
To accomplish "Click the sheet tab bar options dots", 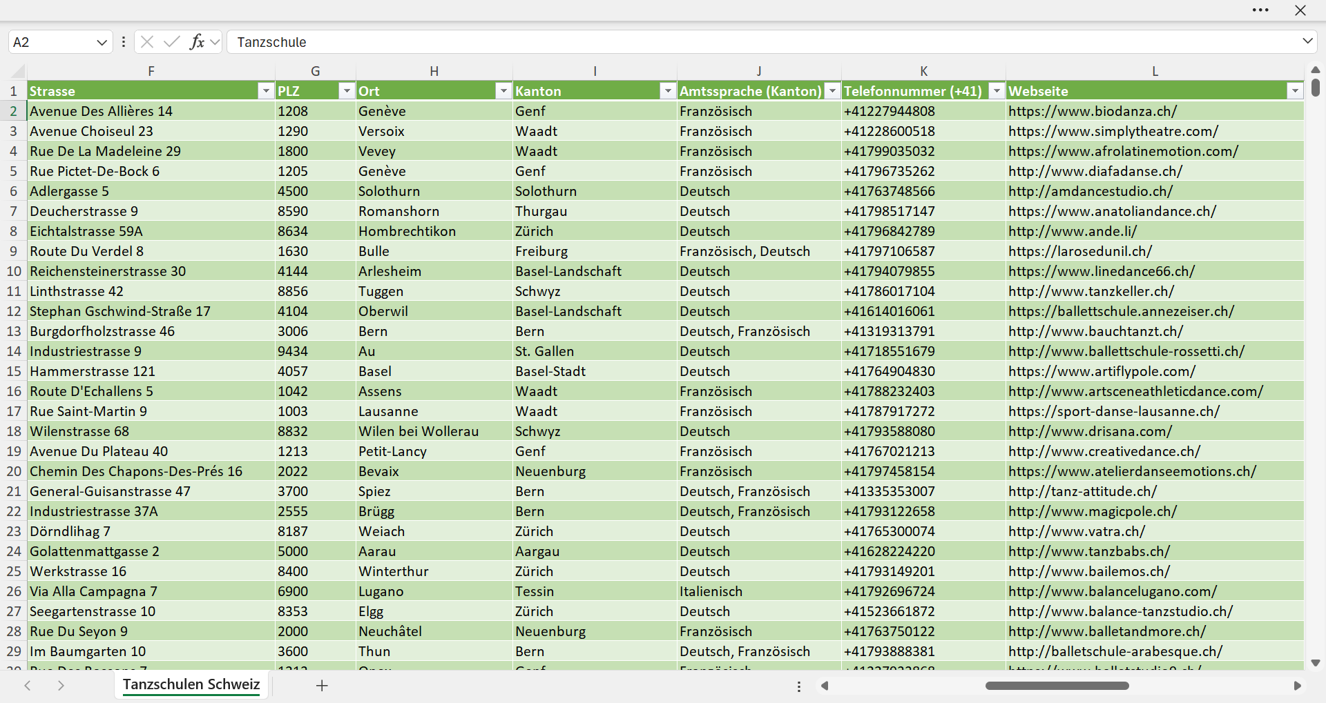I will (x=799, y=686).
